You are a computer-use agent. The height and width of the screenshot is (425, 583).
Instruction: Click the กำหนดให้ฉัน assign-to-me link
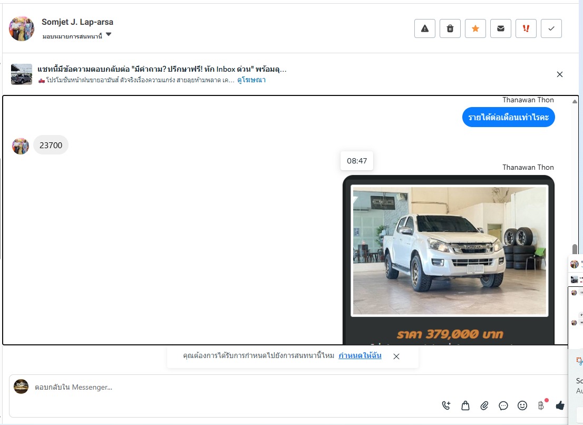coord(360,355)
